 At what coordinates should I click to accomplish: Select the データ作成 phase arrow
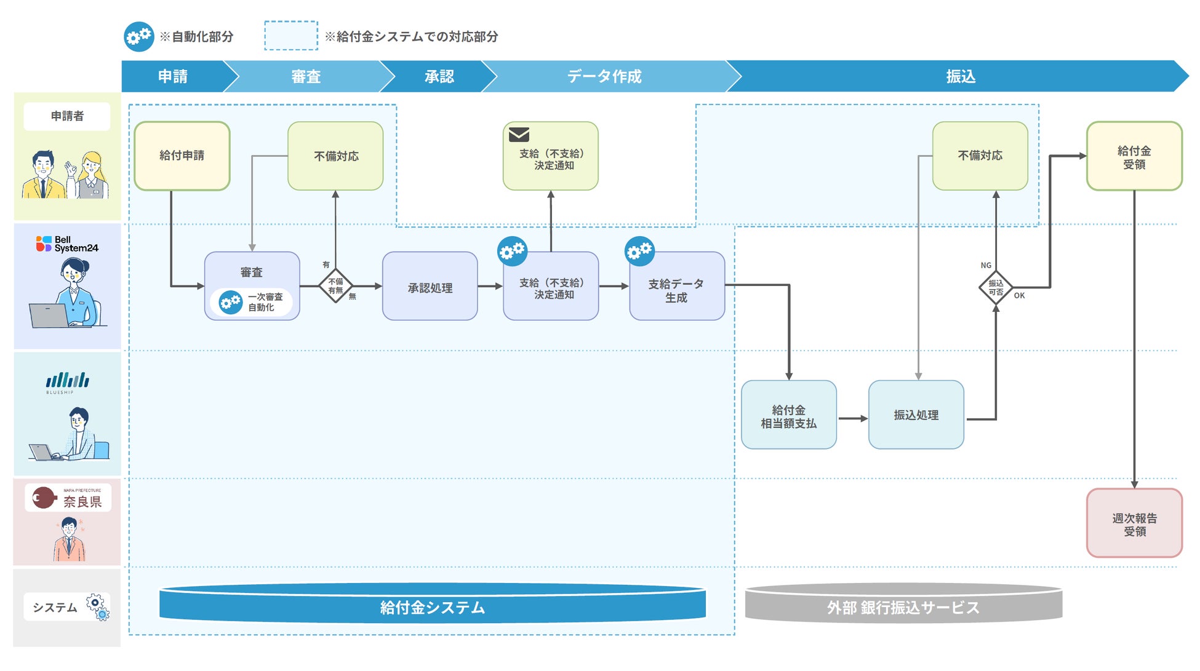[x=604, y=76]
